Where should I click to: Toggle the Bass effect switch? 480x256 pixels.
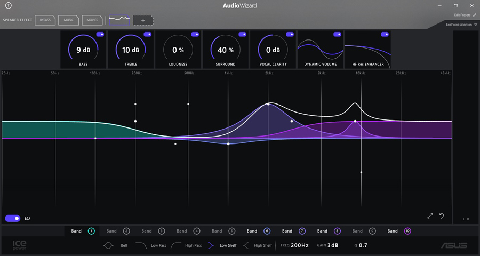pyautogui.click(x=100, y=34)
